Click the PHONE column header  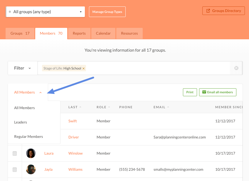(x=126, y=107)
